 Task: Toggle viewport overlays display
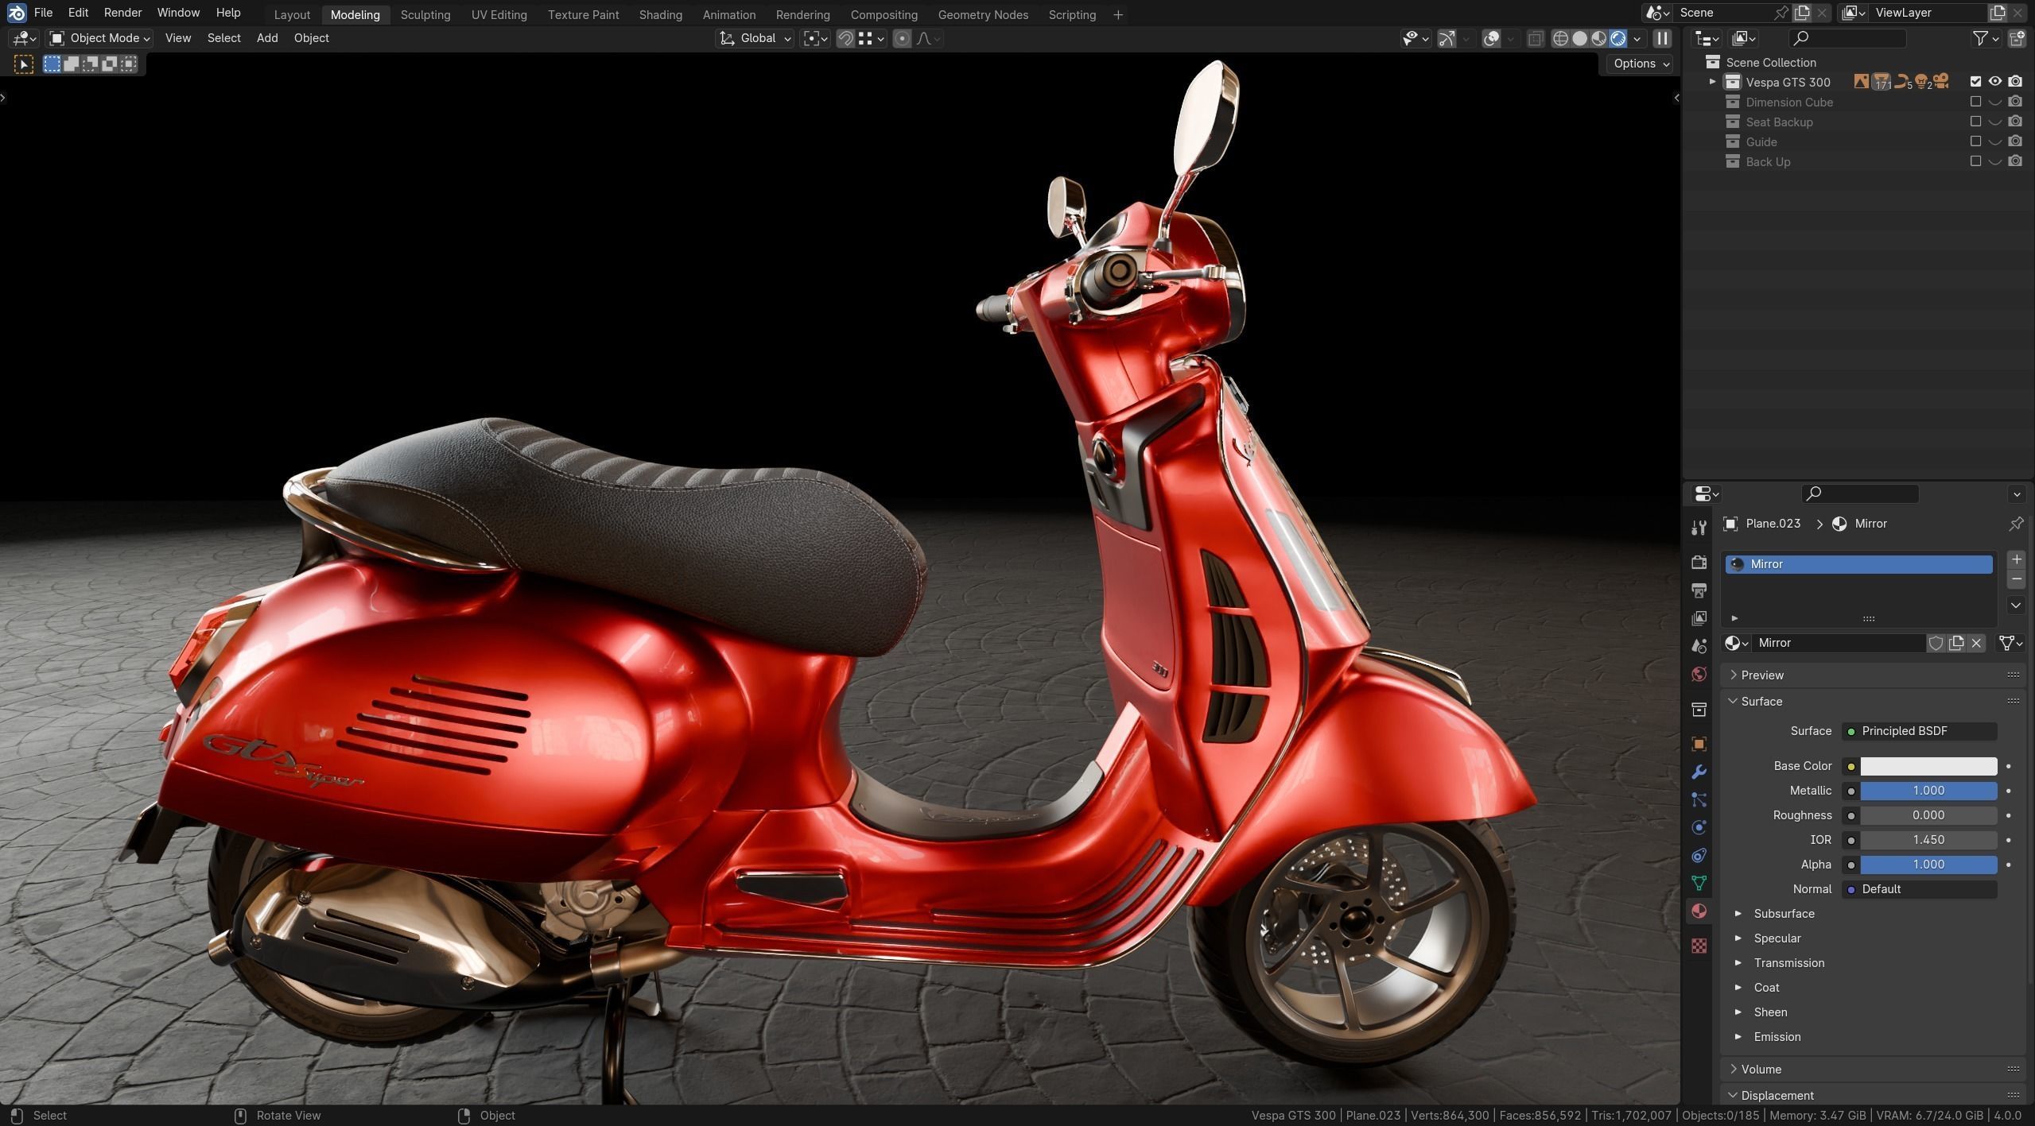[1492, 38]
